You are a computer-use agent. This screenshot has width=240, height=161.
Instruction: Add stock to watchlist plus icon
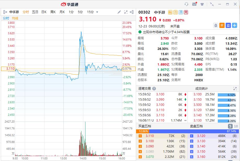click(x=235, y=25)
